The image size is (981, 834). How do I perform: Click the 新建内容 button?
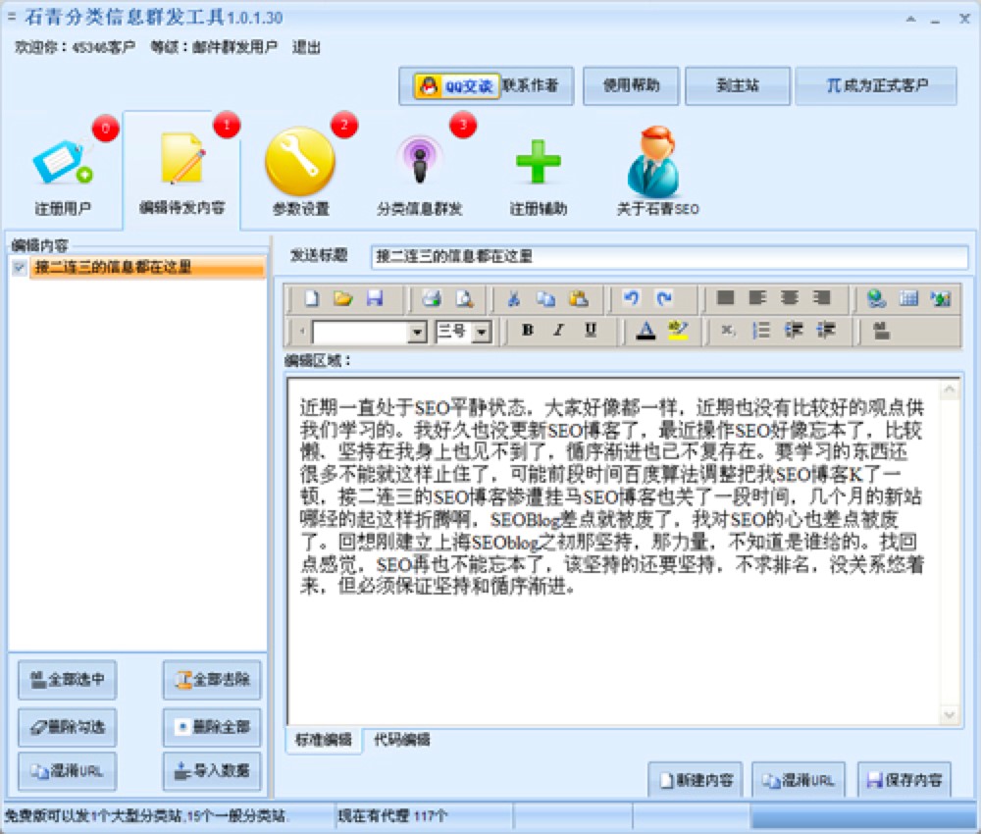(x=696, y=780)
